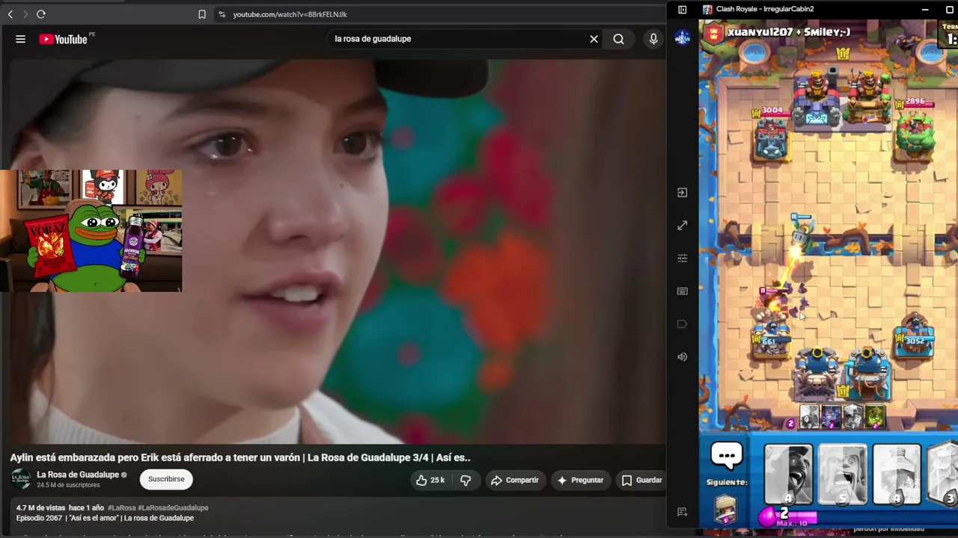Image resolution: width=958 pixels, height=538 pixels.
Task: Open the YouTube hamburger guide menu
Action: point(21,39)
